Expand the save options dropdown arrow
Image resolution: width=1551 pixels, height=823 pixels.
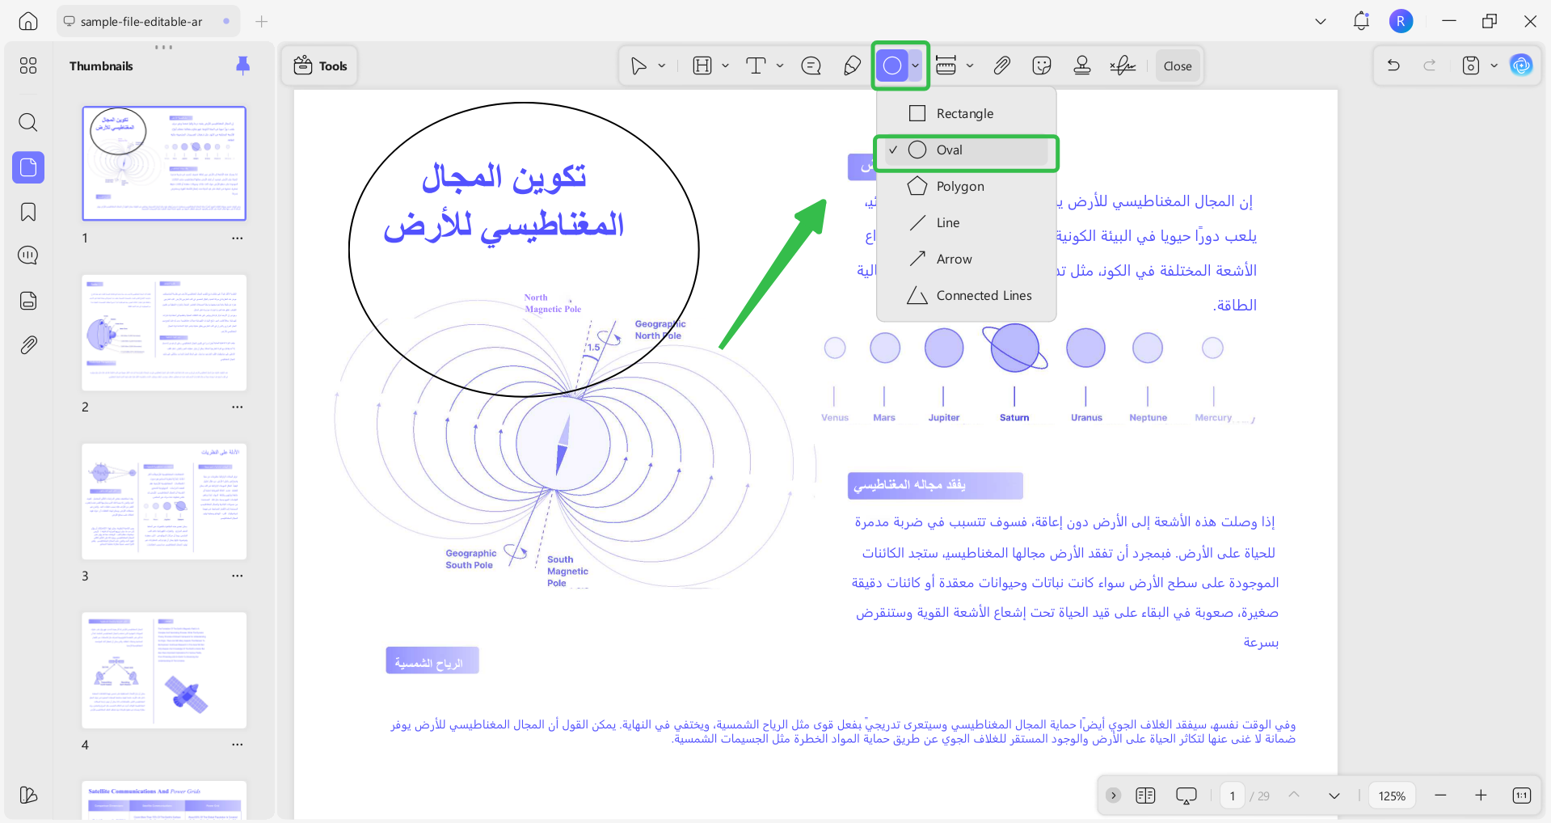pyautogui.click(x=1494, y=65)
